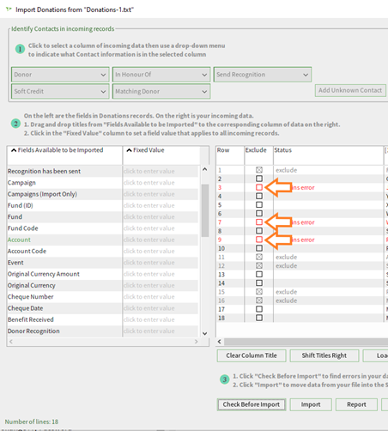388x431 pixels.
Task: Click fixed value field for Event
Action: pos(161,263)
